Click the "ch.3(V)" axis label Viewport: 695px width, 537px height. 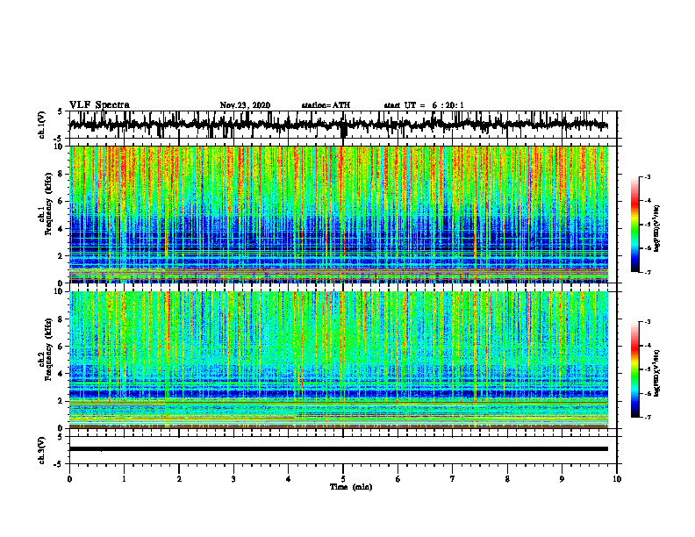(x=42, y=450)
